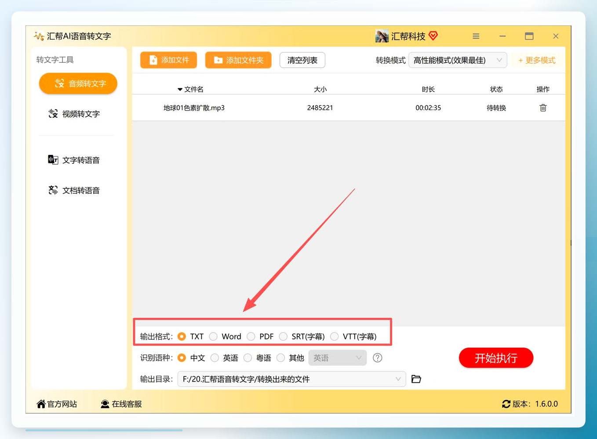Open 文字转语音 tool
Image resolution: width=597 pixels, height=439 pixels.
click(x=74, y=160)
